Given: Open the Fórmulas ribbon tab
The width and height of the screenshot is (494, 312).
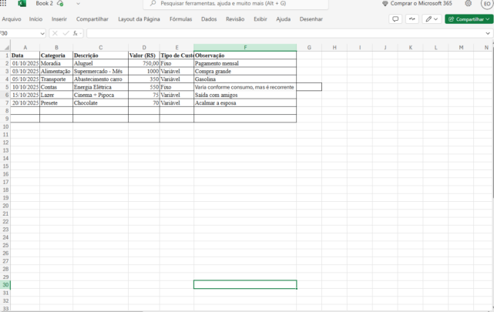Looking at the screenshot, I should click(180, 18).
